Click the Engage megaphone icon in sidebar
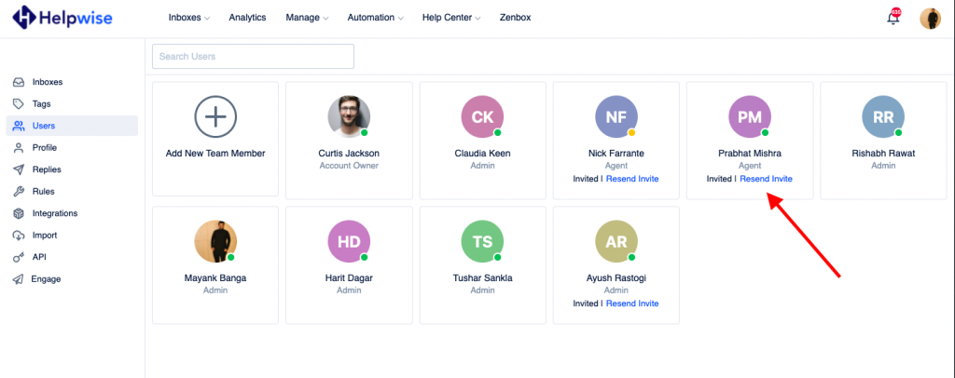The width and height of the screenshot is (955, 378). tap(18, 279)
